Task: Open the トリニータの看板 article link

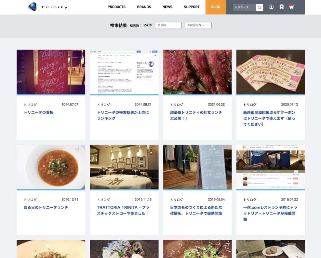Action: click(39, 113)
